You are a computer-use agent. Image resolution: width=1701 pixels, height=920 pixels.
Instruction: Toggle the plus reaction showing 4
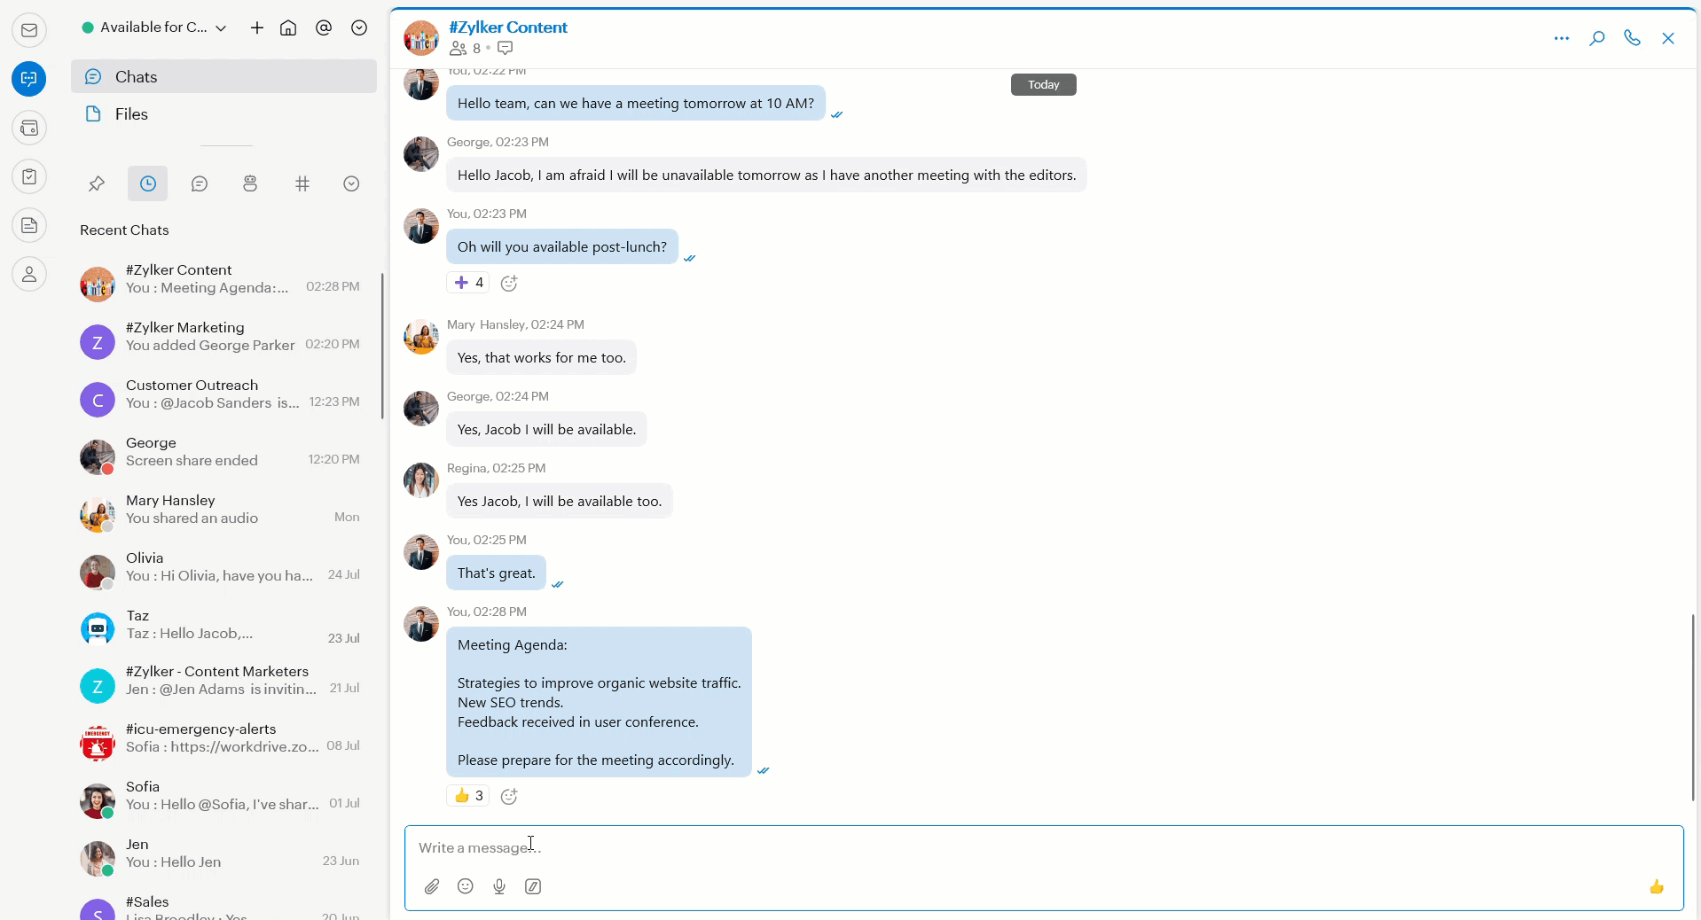(468, 283)
